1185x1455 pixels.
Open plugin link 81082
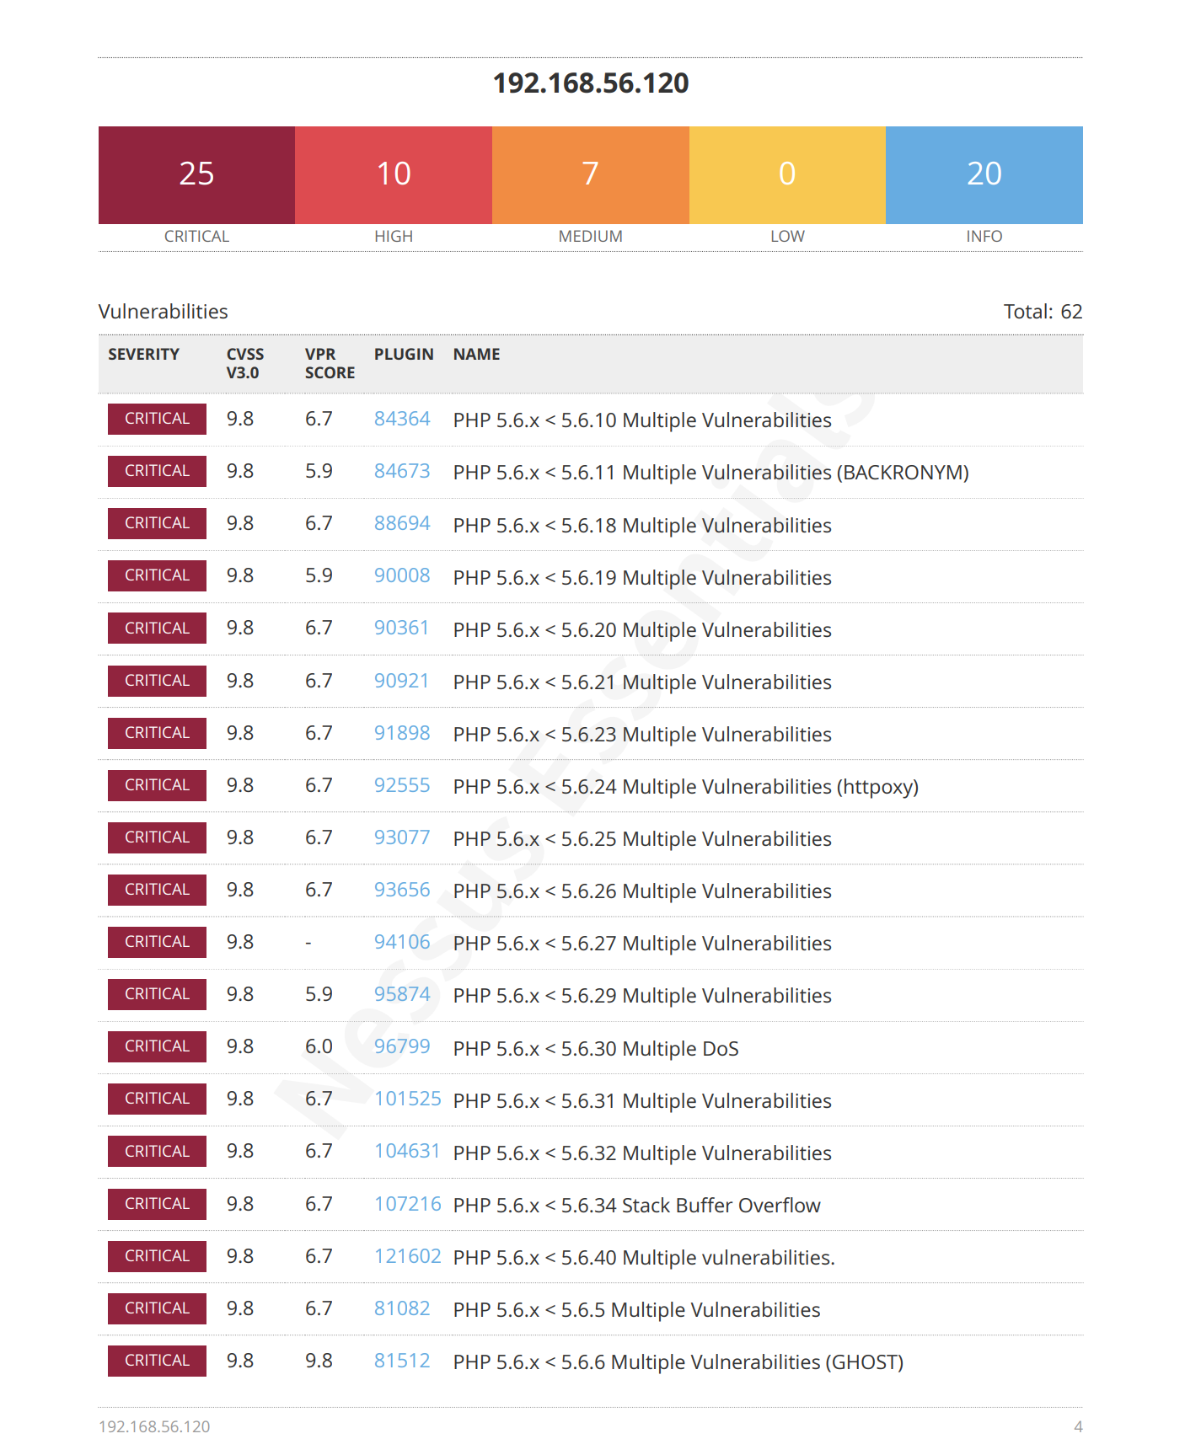pyautogui.click(x=402, y=1308)
